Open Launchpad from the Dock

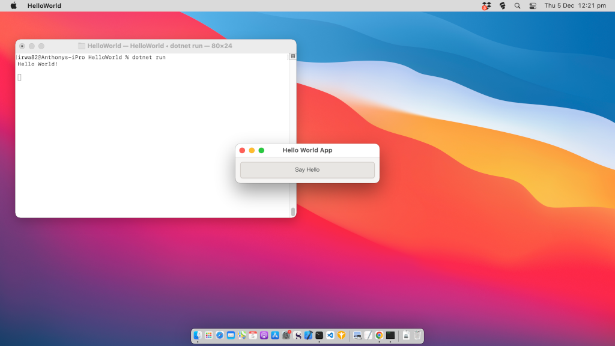(208, 336)
